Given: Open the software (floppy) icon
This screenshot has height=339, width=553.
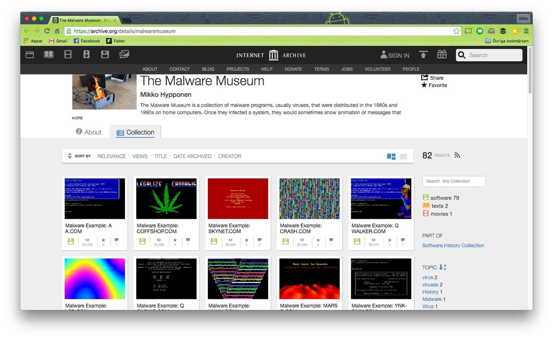Looking at the screenshot, I should click(105, 54).
